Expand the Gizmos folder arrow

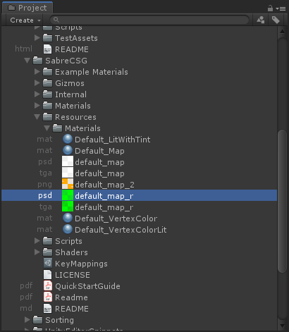coord(37,83)
